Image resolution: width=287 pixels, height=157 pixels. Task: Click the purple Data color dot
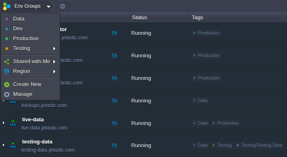click(x=7, y=19)
